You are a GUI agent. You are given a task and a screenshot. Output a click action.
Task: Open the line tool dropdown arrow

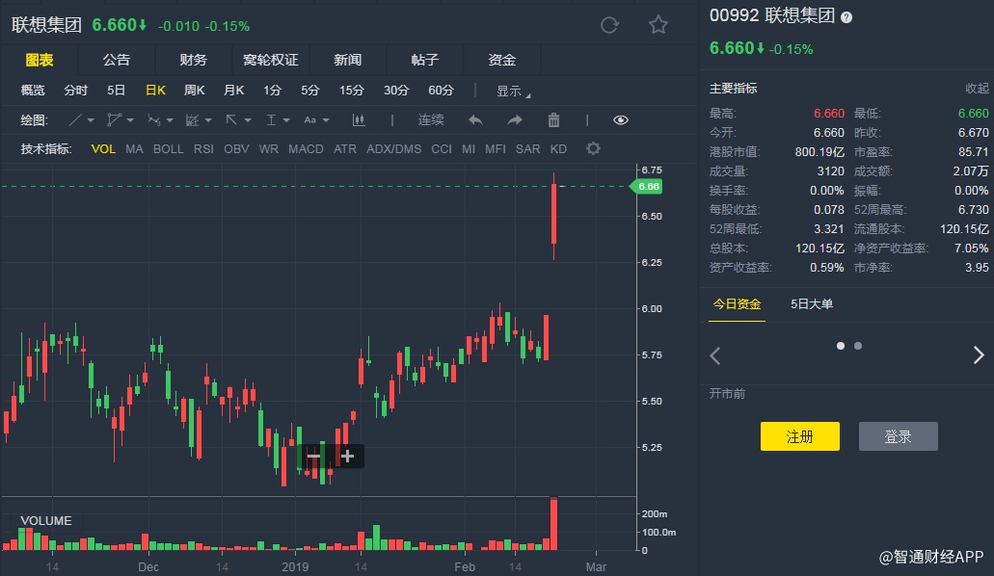[91, 120]
